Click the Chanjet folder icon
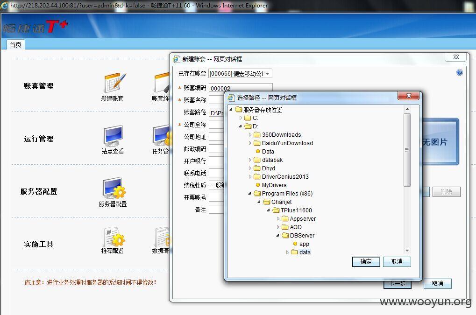Image resolution: width=476 pixels, height=315 pixels. click(267, 202)
